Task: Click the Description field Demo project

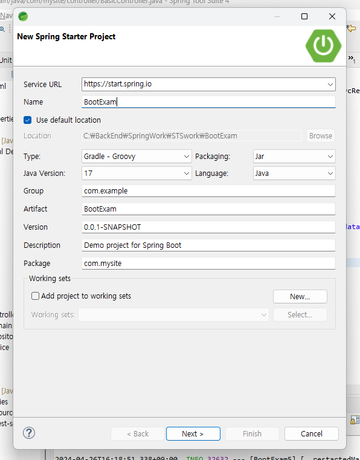Action: [208, 245]
